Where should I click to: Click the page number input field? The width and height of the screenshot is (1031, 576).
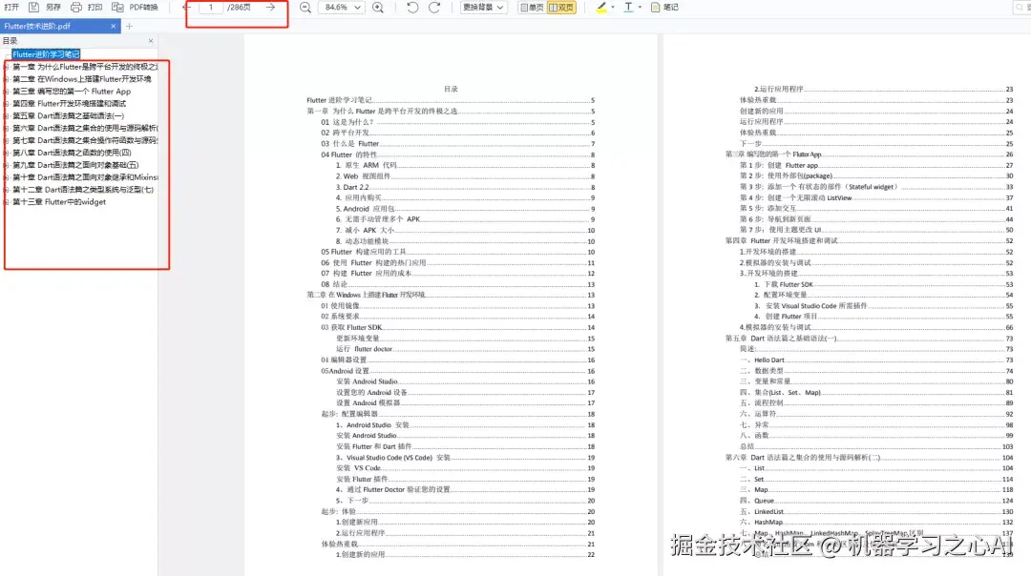click(212, 8)
